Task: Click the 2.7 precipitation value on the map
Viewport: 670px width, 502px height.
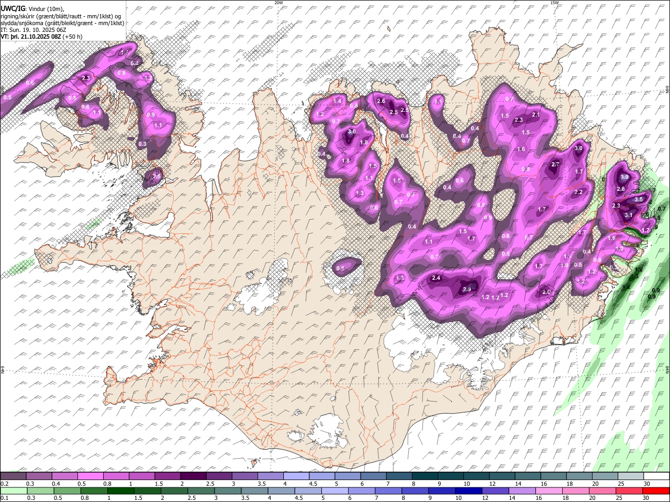Action: 556,165
